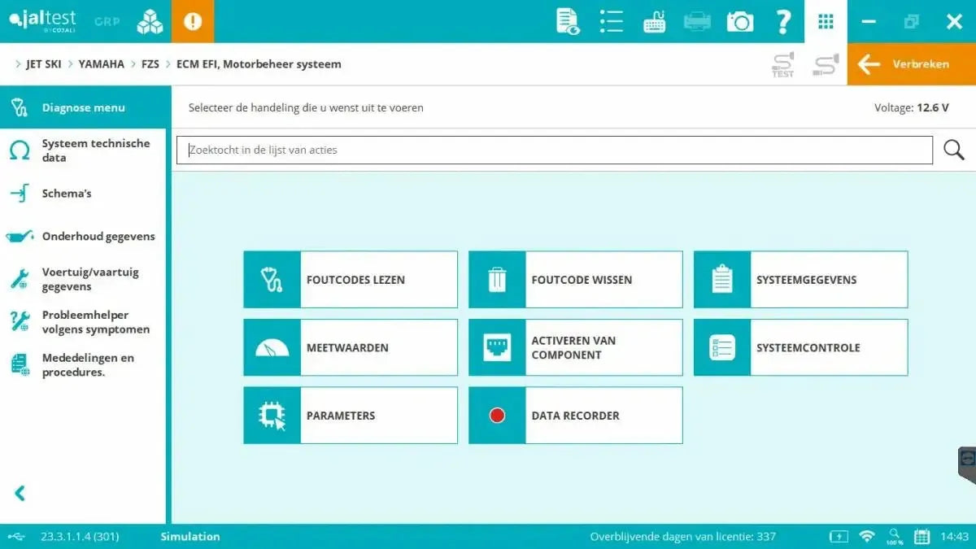976x549 pixels.
Task: Open the virtual keyboard icon
Action: (x=655, y=21)
